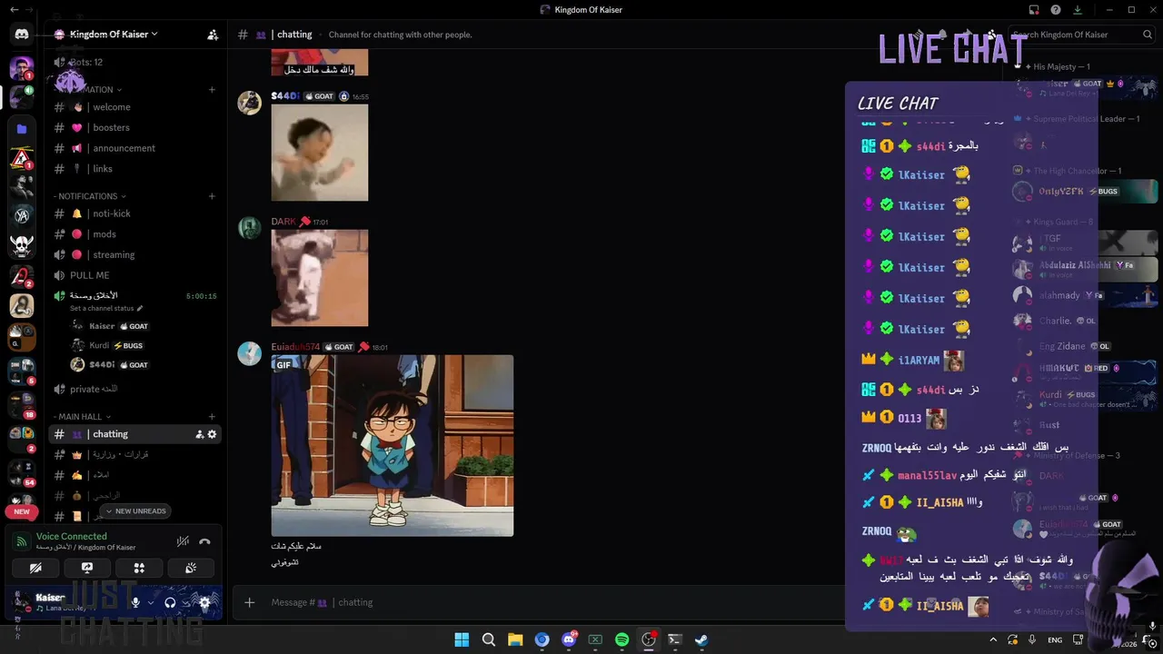The height and width of the screenshot is (654, 1163).
Task: Switch ENG keyboard language in tray
Action: click(x=1055, y=639)
